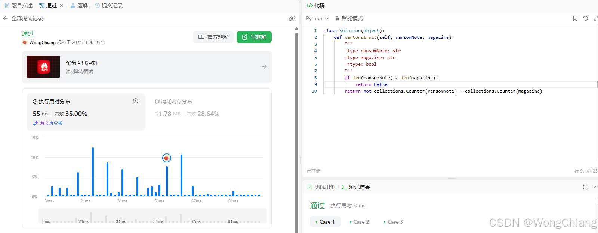Click the 11.78 MB memory value
Image resolution: width=598 pixels, height=233 pixels.
pyautogui.click(x=168, y=114)
